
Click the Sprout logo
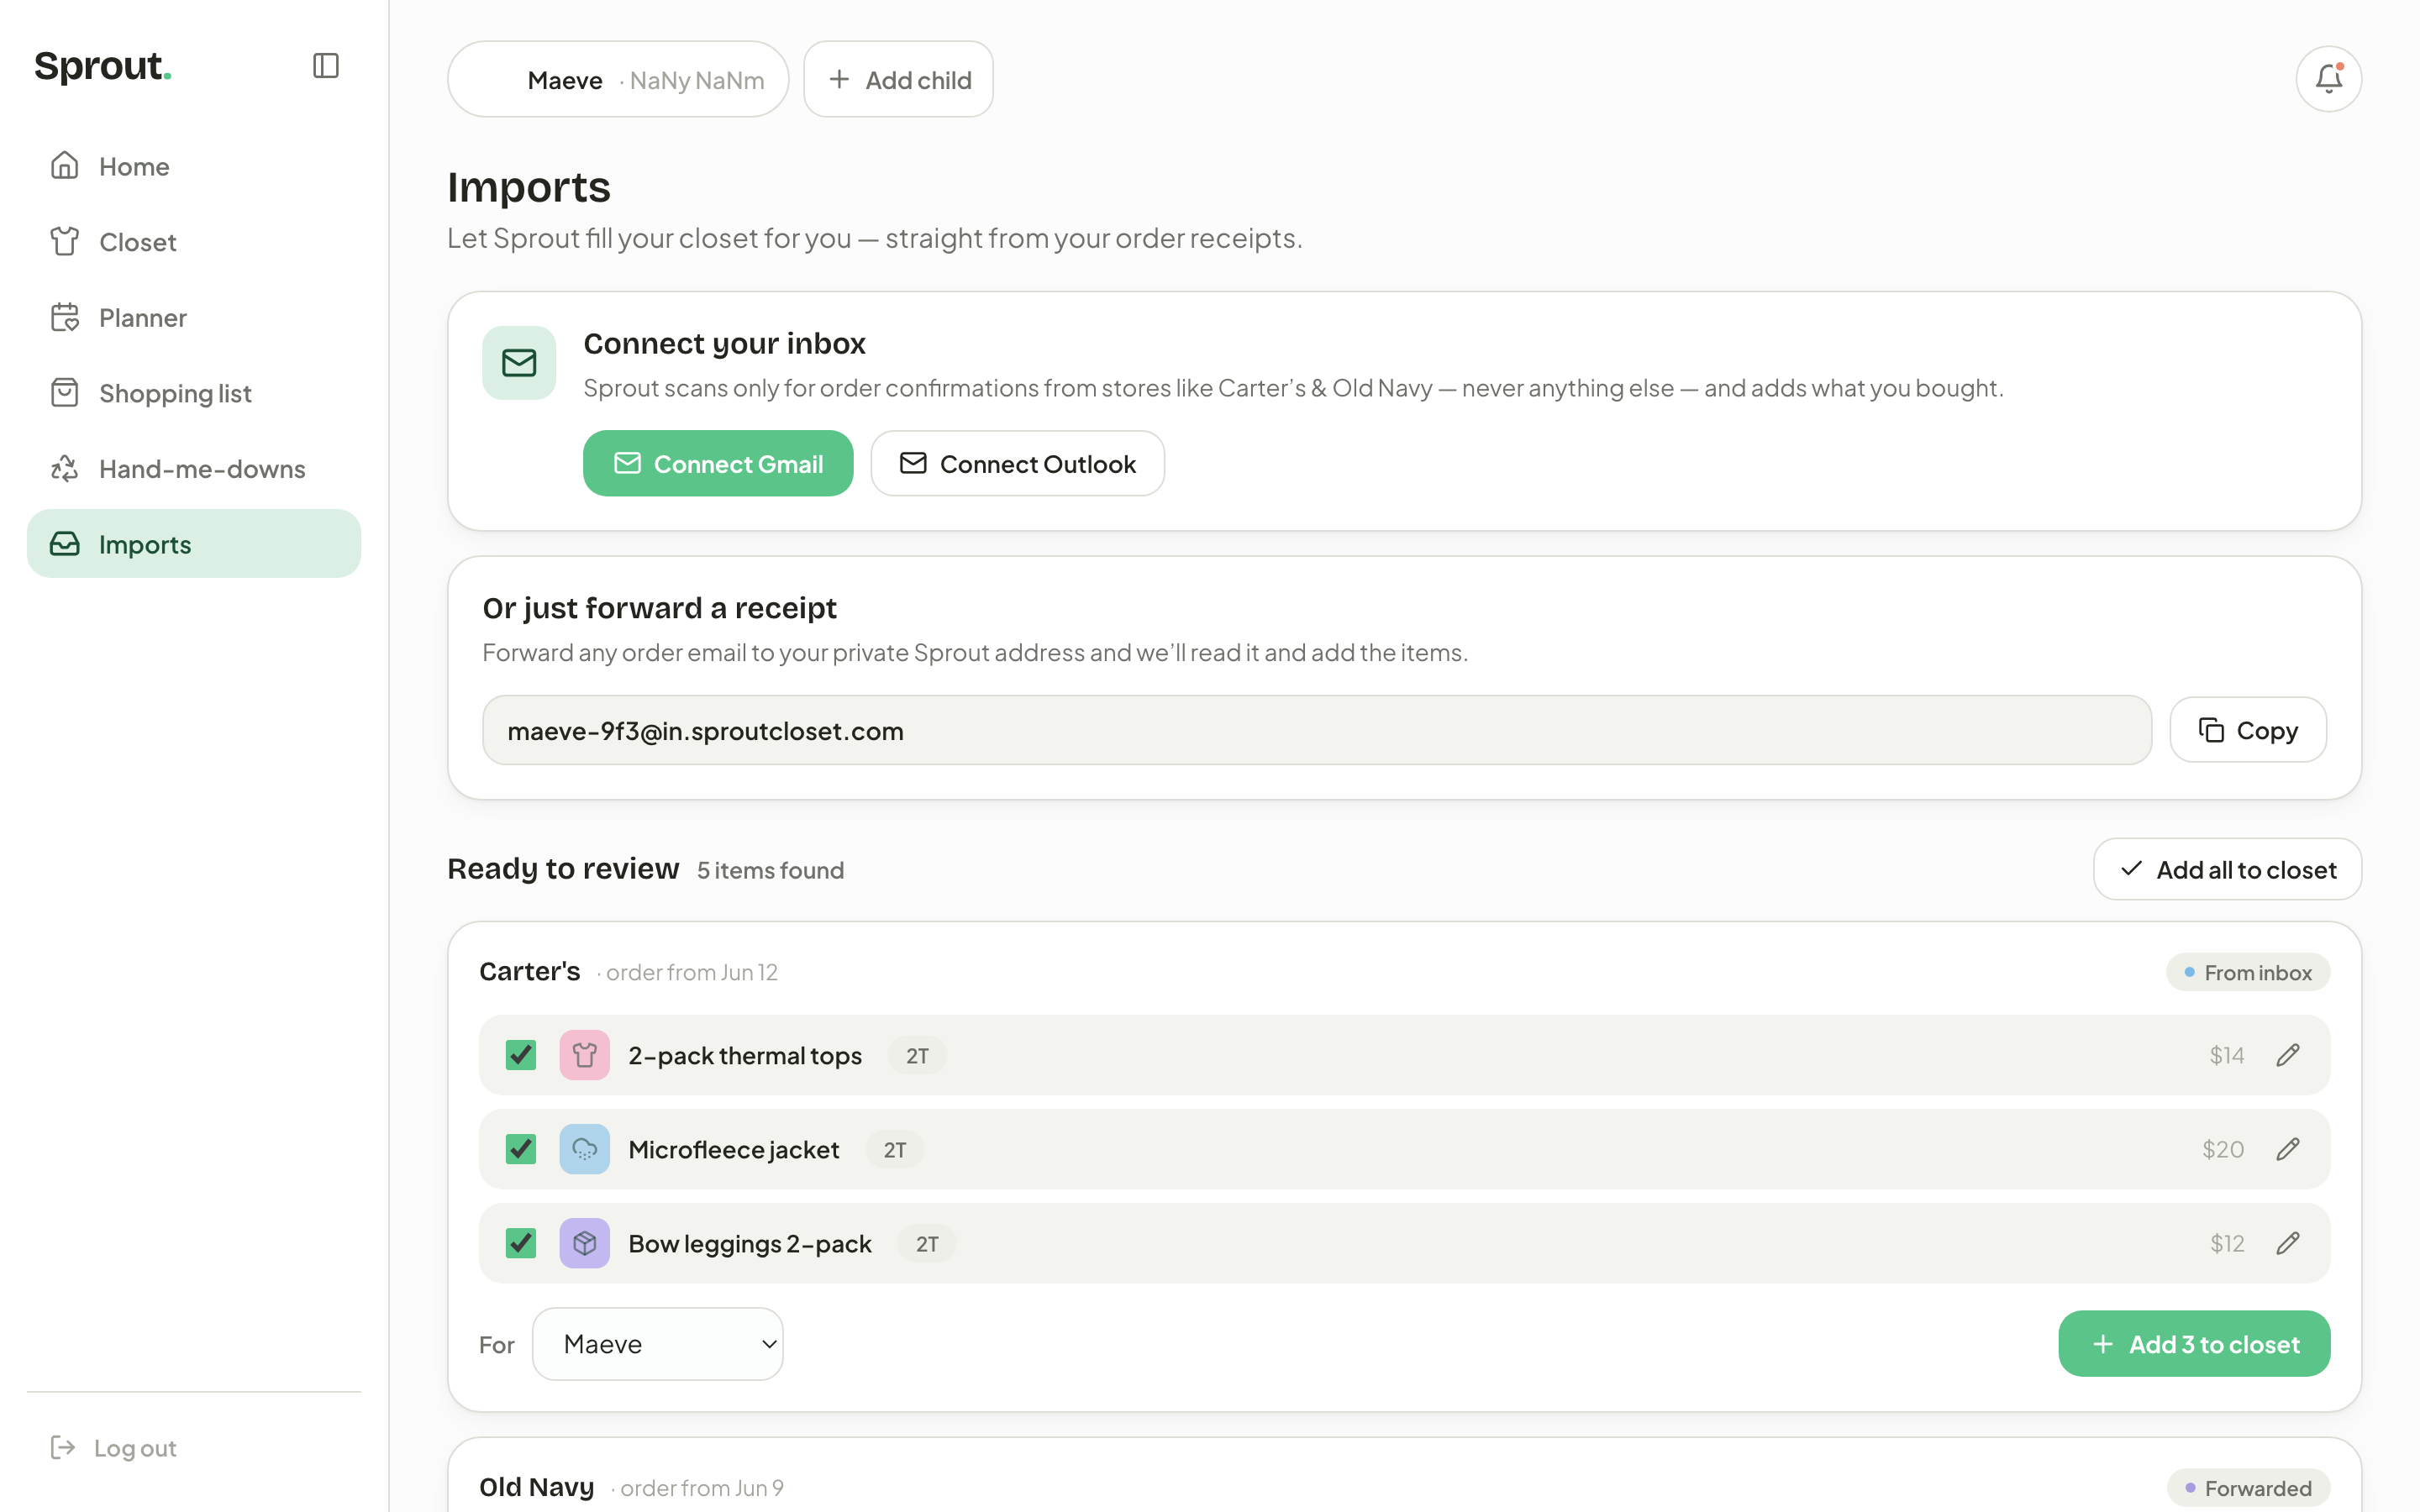coord(103,66)
